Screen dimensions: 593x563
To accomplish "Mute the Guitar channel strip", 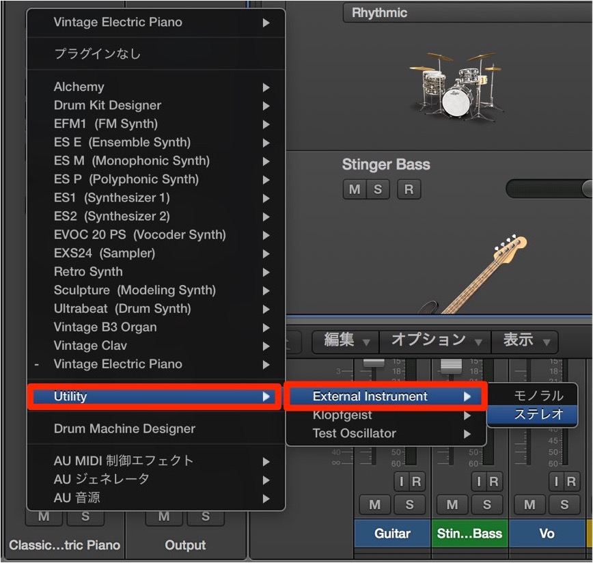I will 375,504.
